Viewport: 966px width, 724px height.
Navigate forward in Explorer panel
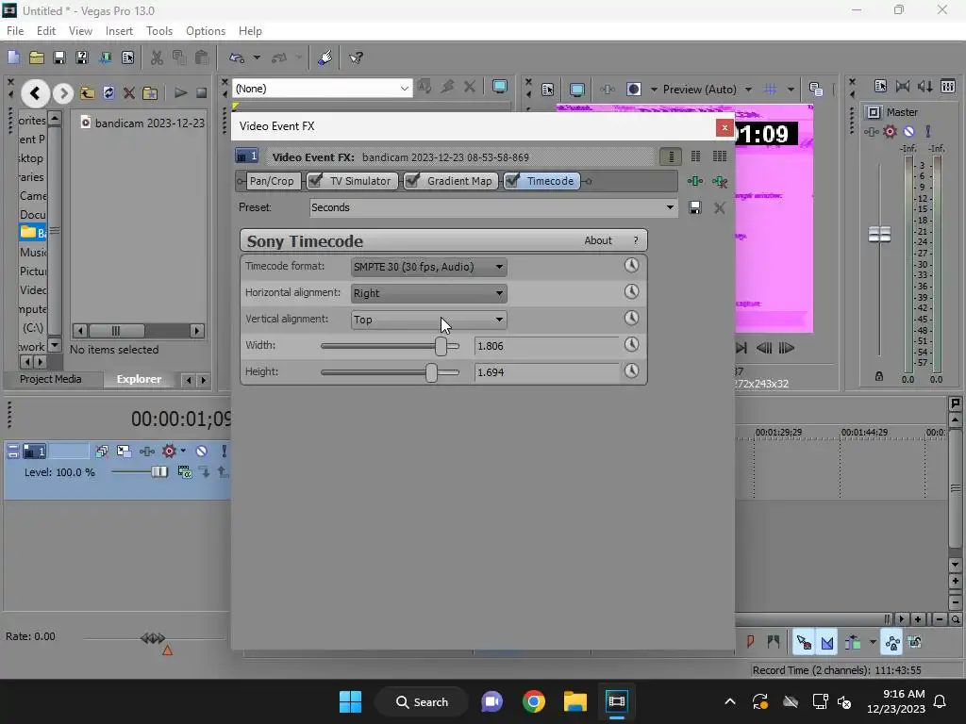(63, 93)
